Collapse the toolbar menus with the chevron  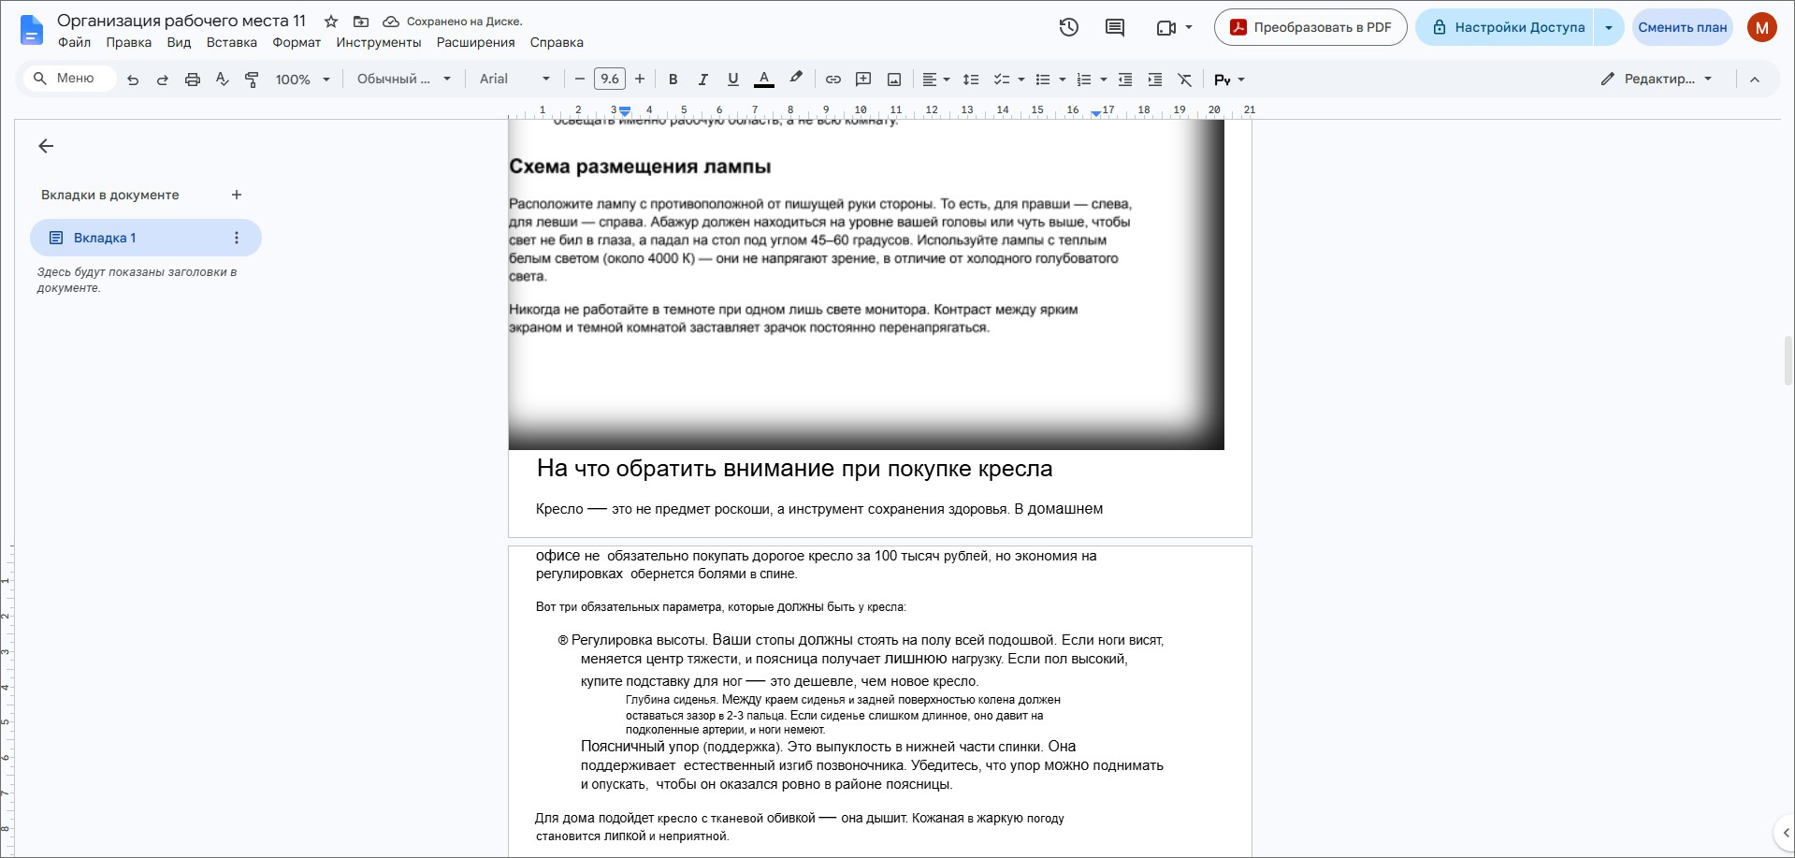point(1755,80)
